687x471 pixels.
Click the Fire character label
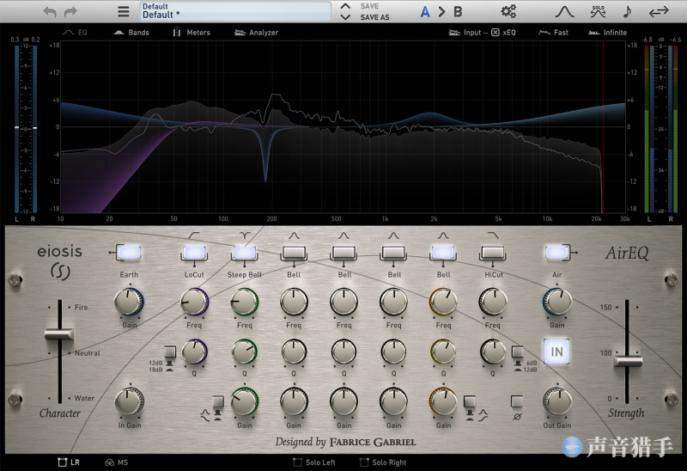(x=81, y=308)
